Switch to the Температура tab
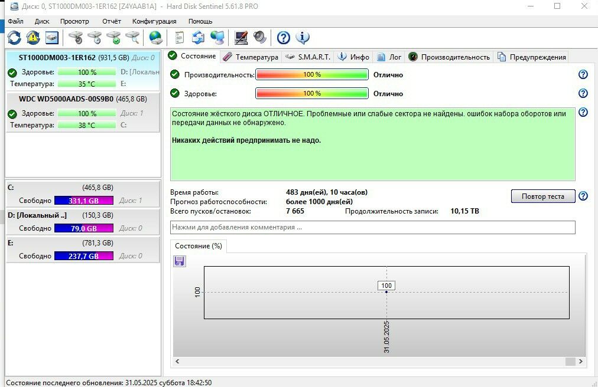This screenshot has height=387, width=598. [251, 57]
